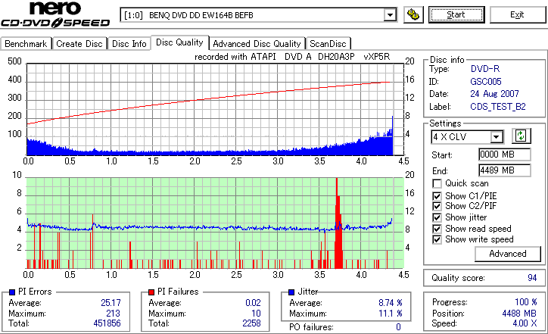This screenshot has height=334, width=548.
Task: Click PI Errors maximum 213
Action: pos(114,313)
